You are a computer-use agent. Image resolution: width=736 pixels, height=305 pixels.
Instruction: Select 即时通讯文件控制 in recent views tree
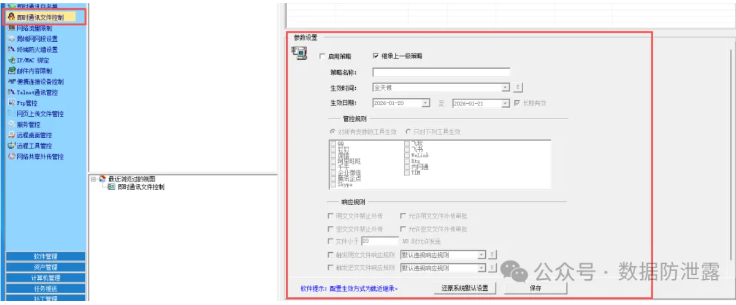[x=140, y=187]
